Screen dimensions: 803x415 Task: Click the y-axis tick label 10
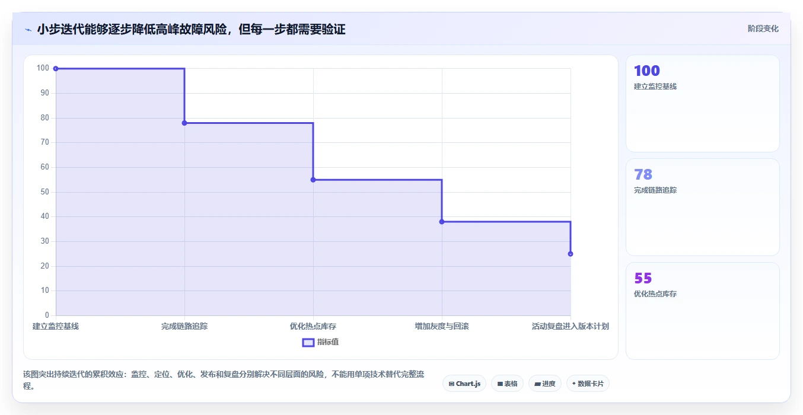click(x=45, y=290)
